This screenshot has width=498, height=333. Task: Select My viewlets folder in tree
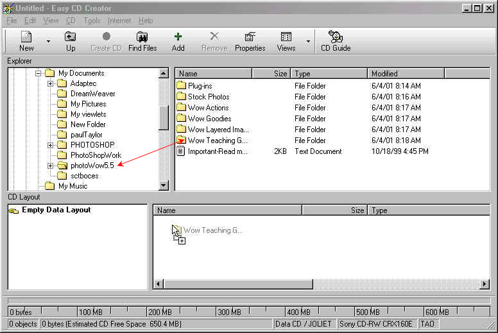click(x=82, y=114)
